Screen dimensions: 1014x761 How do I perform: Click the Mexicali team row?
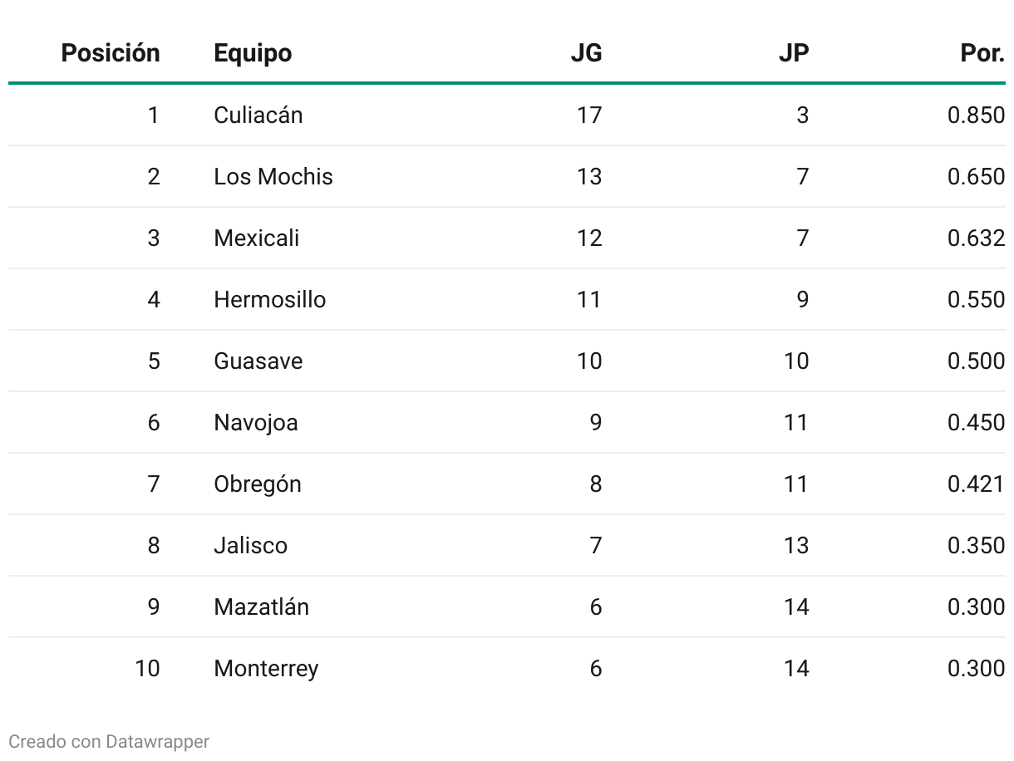click(507, 238)
